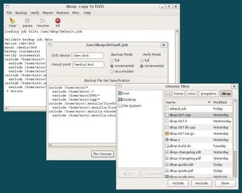Click the dkop-guide.odt document icon

point(167,164)
